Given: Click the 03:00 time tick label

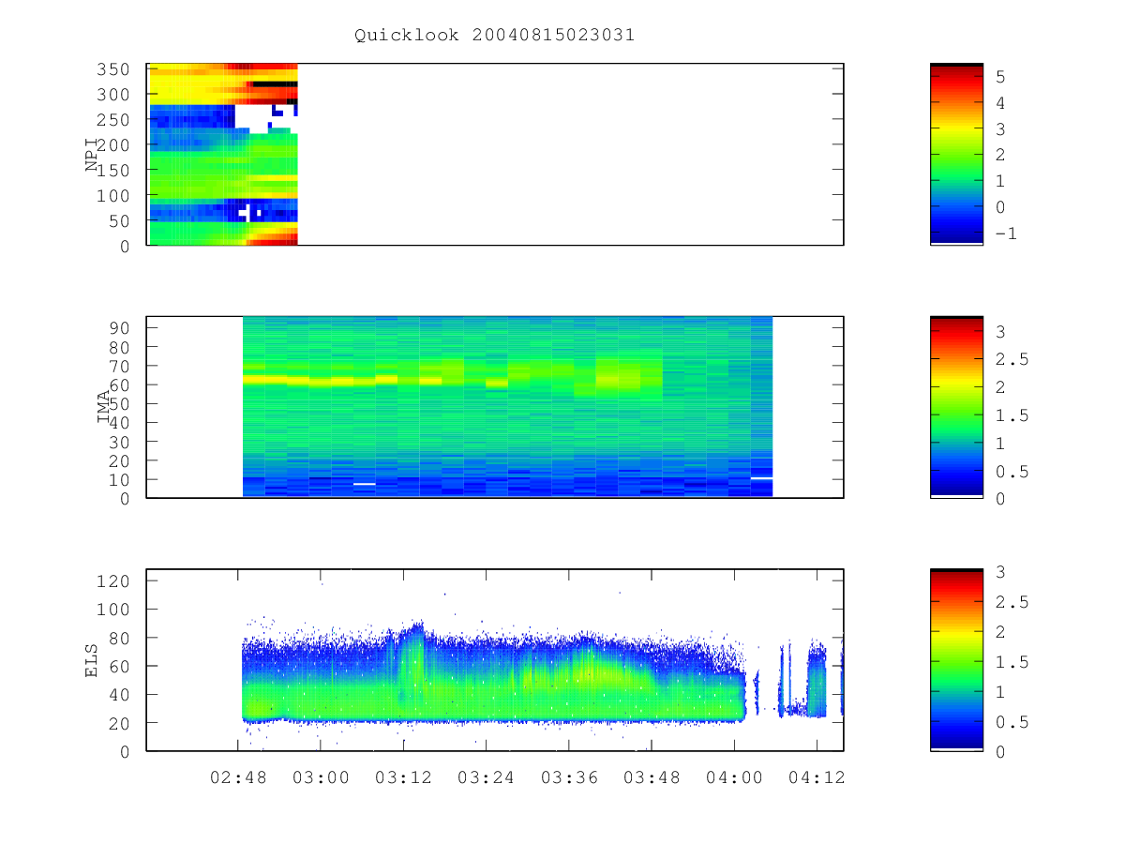Looking at the screenshot, I should pos(321,777).
